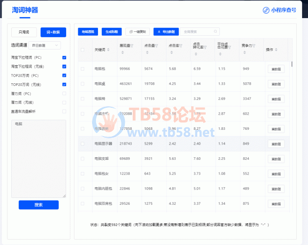Click the 导出数据 button

click(166, 32)
